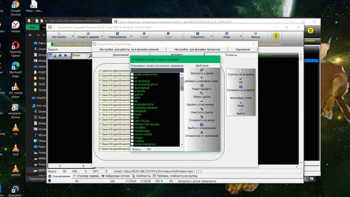Open the dropdown arrow beside Сохранить

[212, 36]
